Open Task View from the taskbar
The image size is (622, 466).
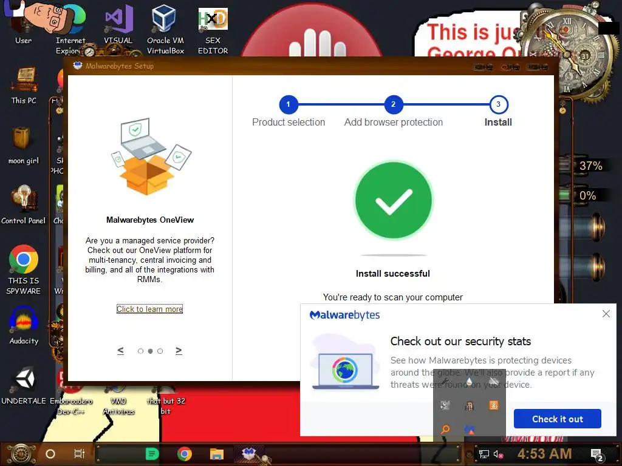point(80,454)
